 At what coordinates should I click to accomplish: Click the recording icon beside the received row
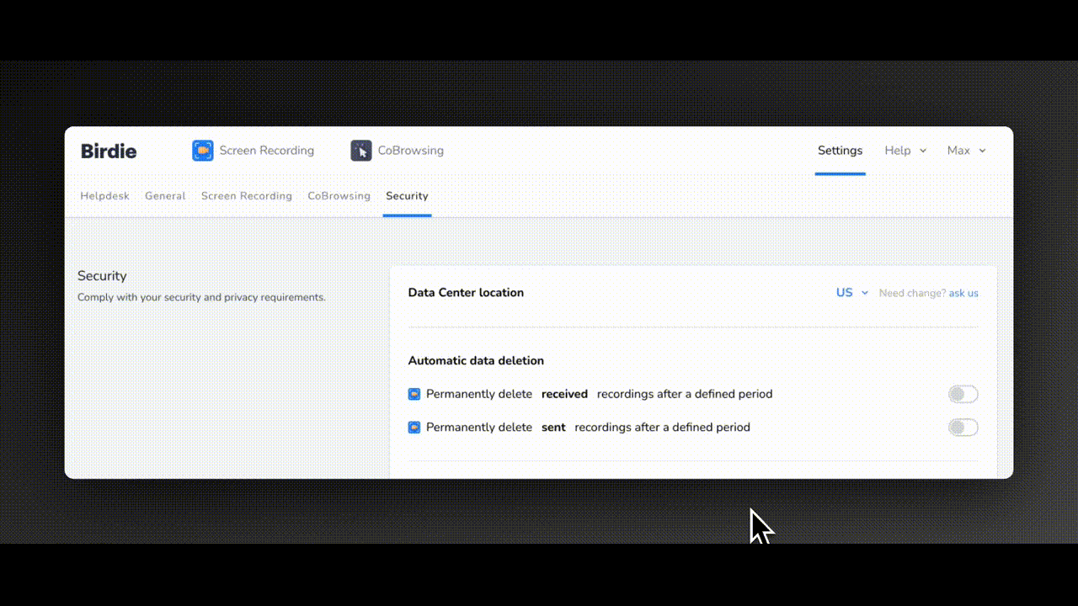point(414,394)
